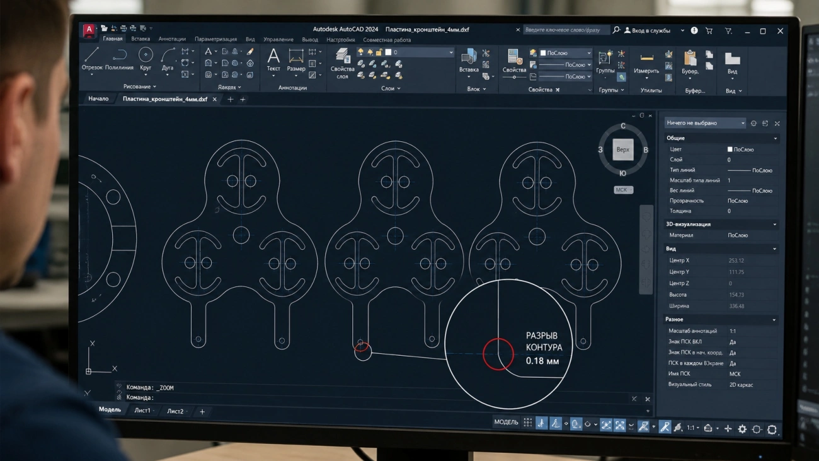Click the Верх face of the ViewCube
Image resolution: width=819 pixels, height=461 pixels.
tap(623, 149)
